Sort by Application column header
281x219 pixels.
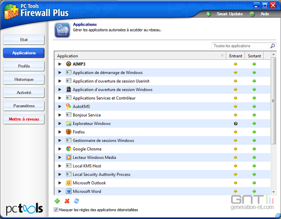[140, 56]
